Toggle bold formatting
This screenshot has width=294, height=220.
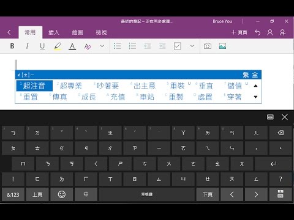pos(12,46)
